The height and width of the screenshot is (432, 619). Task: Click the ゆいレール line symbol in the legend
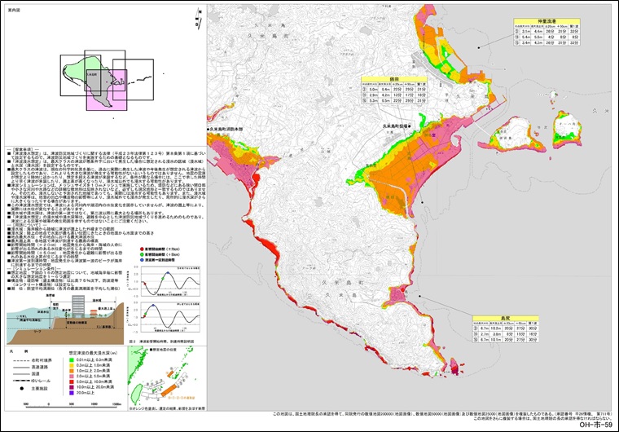tap(21, 381)
